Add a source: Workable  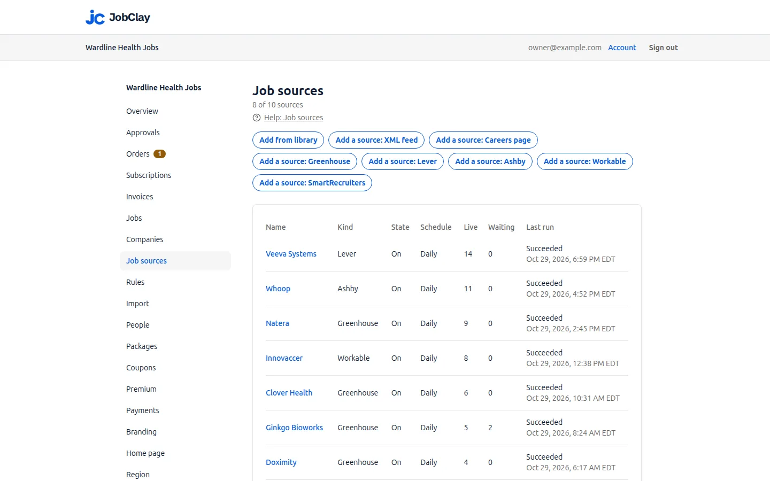coord(585,161)
